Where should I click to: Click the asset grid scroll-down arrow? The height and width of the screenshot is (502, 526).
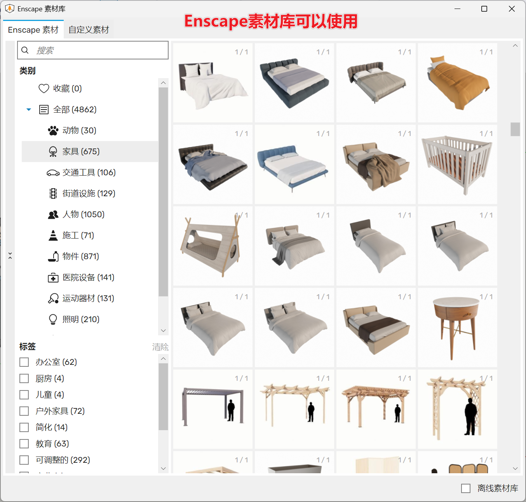[x=515, y=469]
